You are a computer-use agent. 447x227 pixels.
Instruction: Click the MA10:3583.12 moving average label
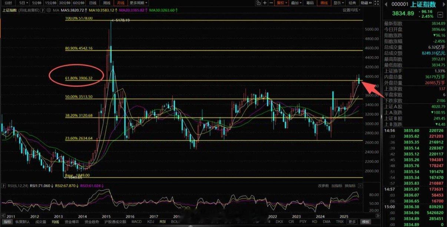coord(102,10)
